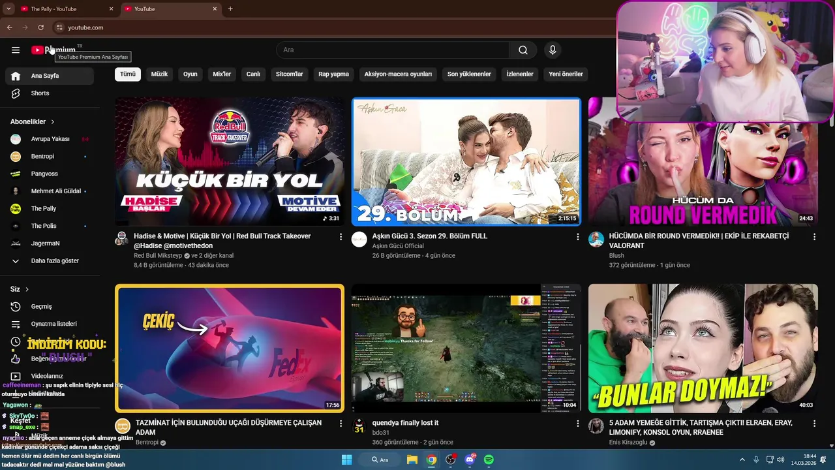Image resolution: width=835 pixels, height=470 pixels.
Task: Open Mehmet Ali Güldal subscription
Action: (x=50, y=191)
